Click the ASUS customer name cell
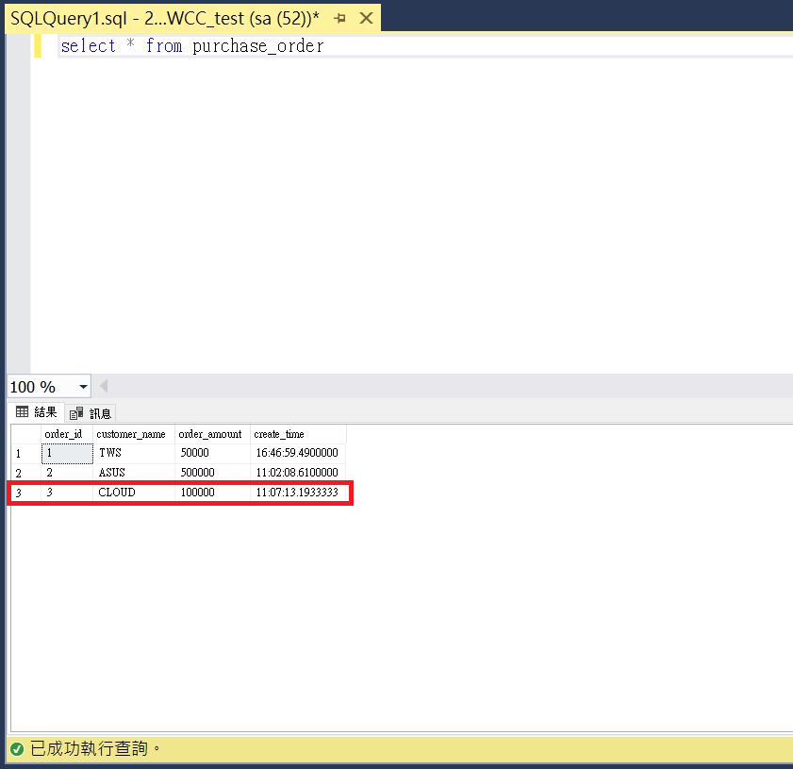This screenshot has height=769, width=793. click(134, 473)
